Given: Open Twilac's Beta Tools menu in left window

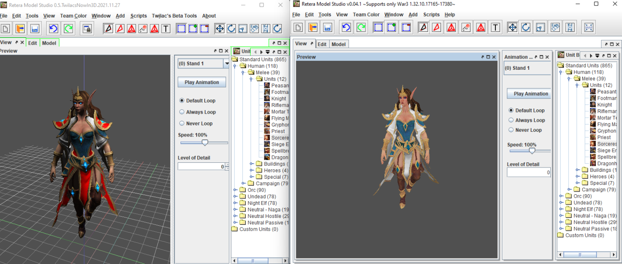Looking at the screenshot, I should point(174,16).
